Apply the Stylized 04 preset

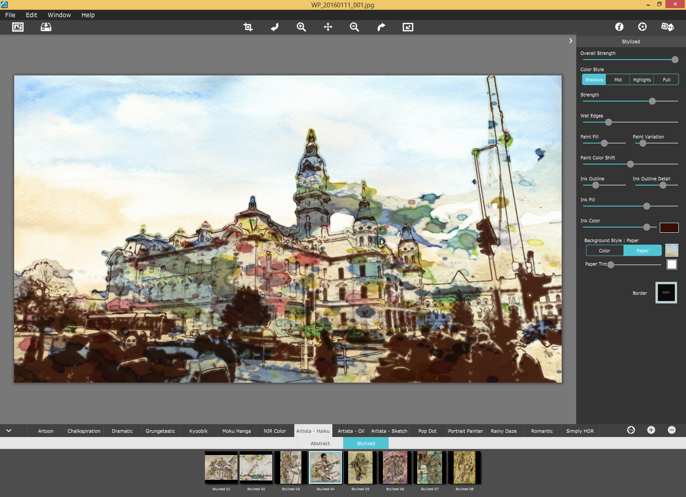click(325, 467)
